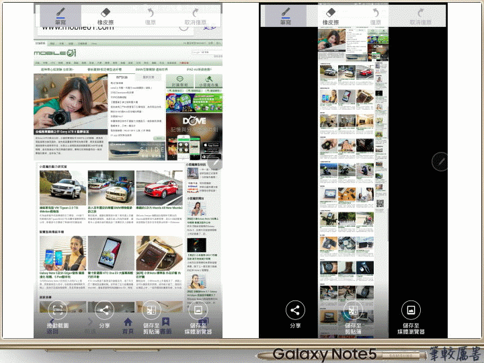Screen dimensions: 484x363
Task: Open the brown Xiaomi phone article thumbnail
Action: (x=159, y=253)
